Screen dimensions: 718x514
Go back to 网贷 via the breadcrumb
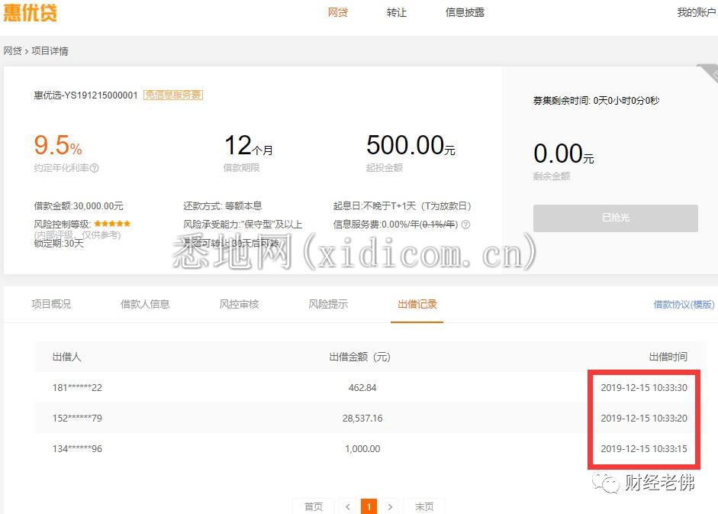[12, 51]
